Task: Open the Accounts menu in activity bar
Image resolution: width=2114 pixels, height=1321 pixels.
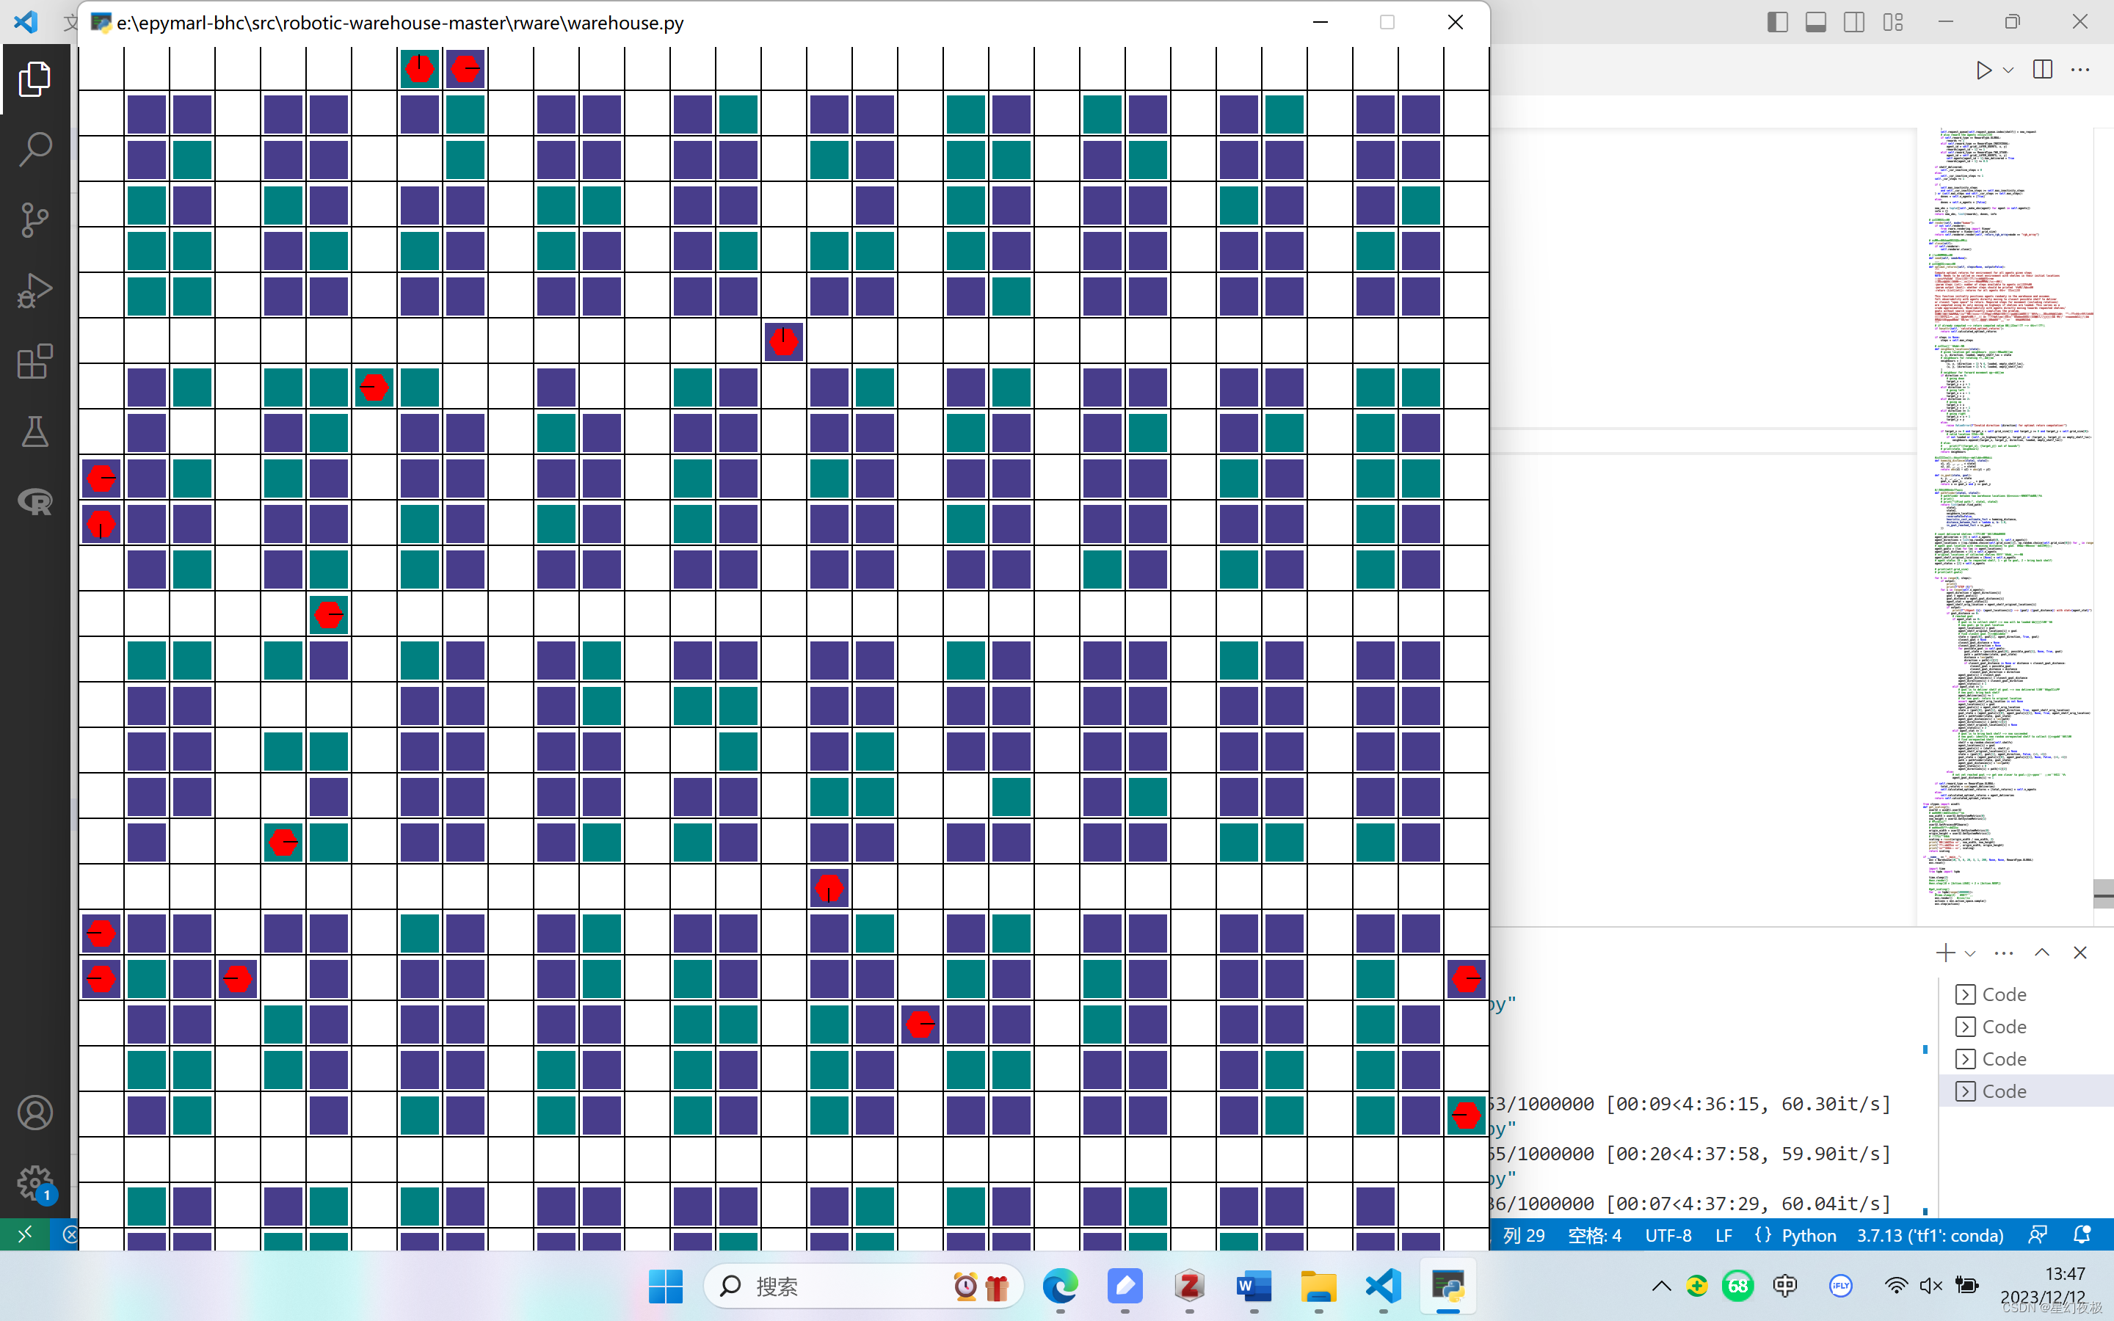Action: click(35, 1113)
